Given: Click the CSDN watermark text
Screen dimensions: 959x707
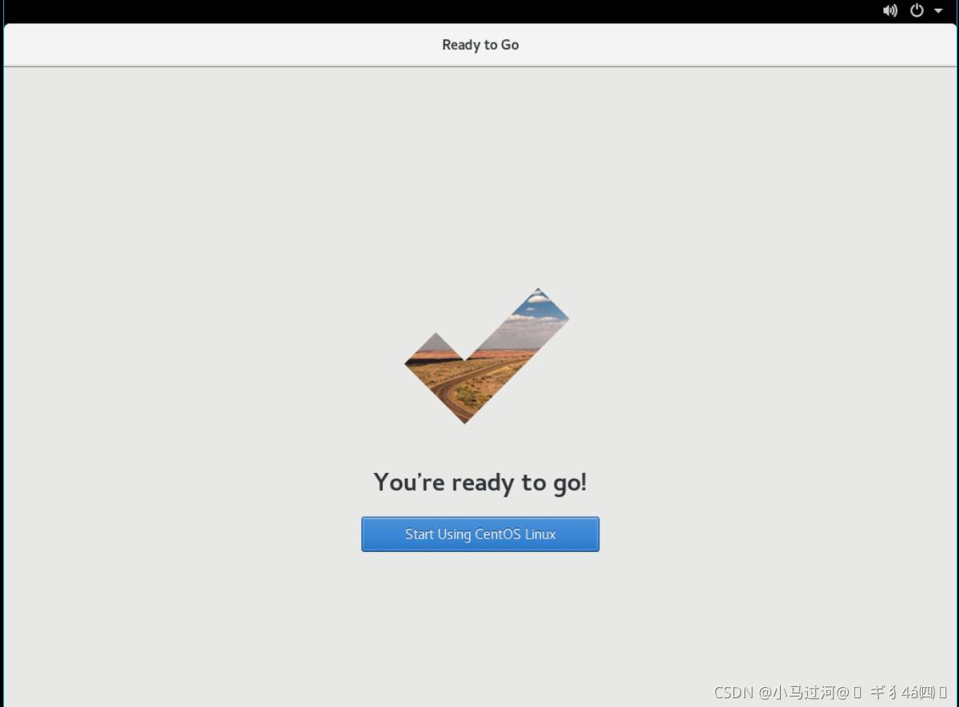Looking at the screenshot, I should coord(734,692).
